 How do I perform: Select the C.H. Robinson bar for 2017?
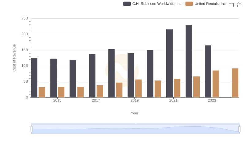coord(92,76)
